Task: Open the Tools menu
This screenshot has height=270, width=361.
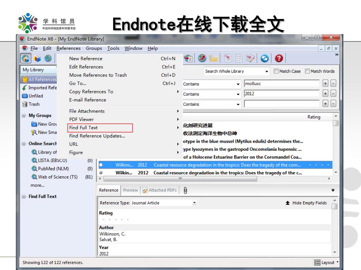Action: (113, 48)
